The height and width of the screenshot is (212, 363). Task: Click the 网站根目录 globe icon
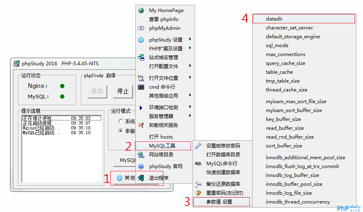coord(141,155)
